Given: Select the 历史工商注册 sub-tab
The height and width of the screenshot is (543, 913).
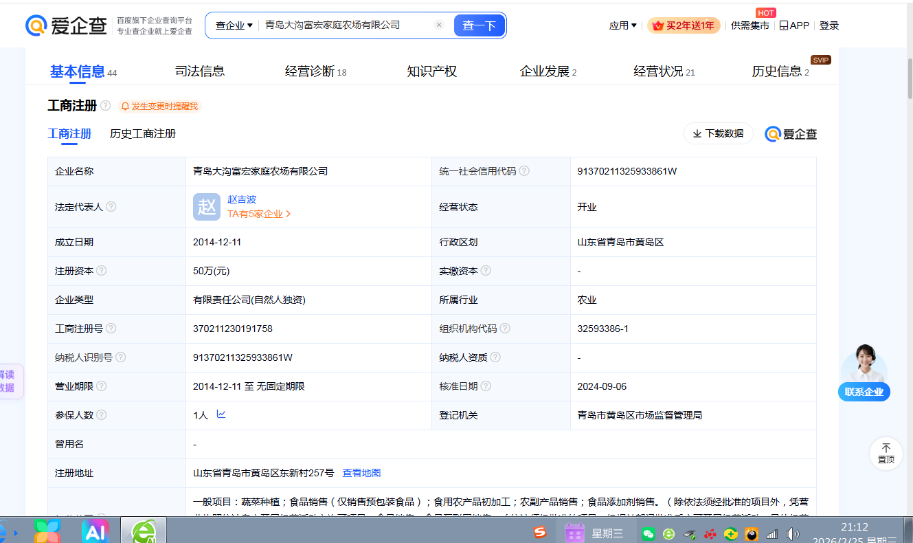Looking at the screenshot, I should [143, 134].
